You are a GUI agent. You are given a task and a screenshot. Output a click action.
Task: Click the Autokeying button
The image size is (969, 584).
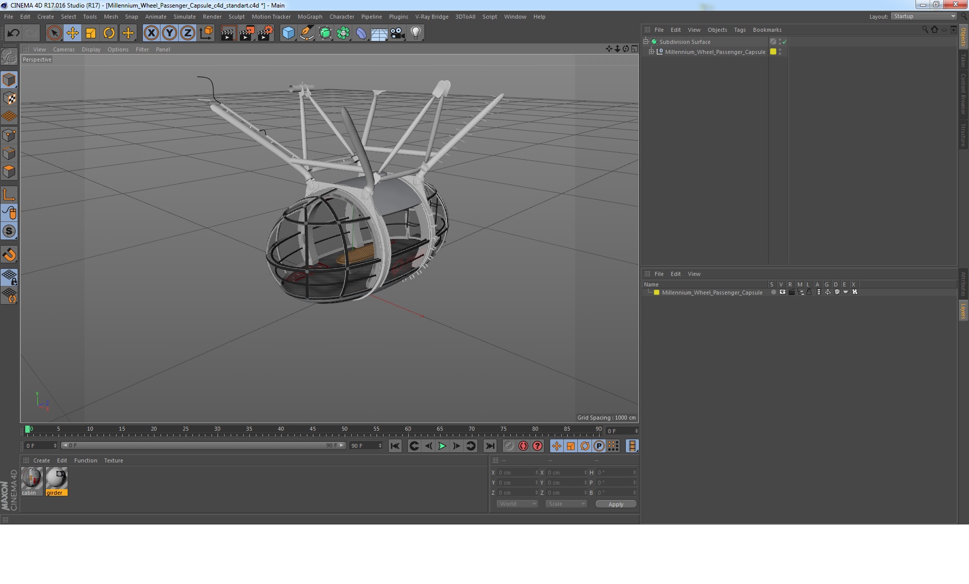click(x=523, y=446)
